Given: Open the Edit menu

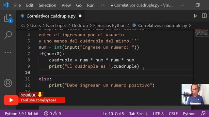Looking at the screenshot, I should 30,5.
